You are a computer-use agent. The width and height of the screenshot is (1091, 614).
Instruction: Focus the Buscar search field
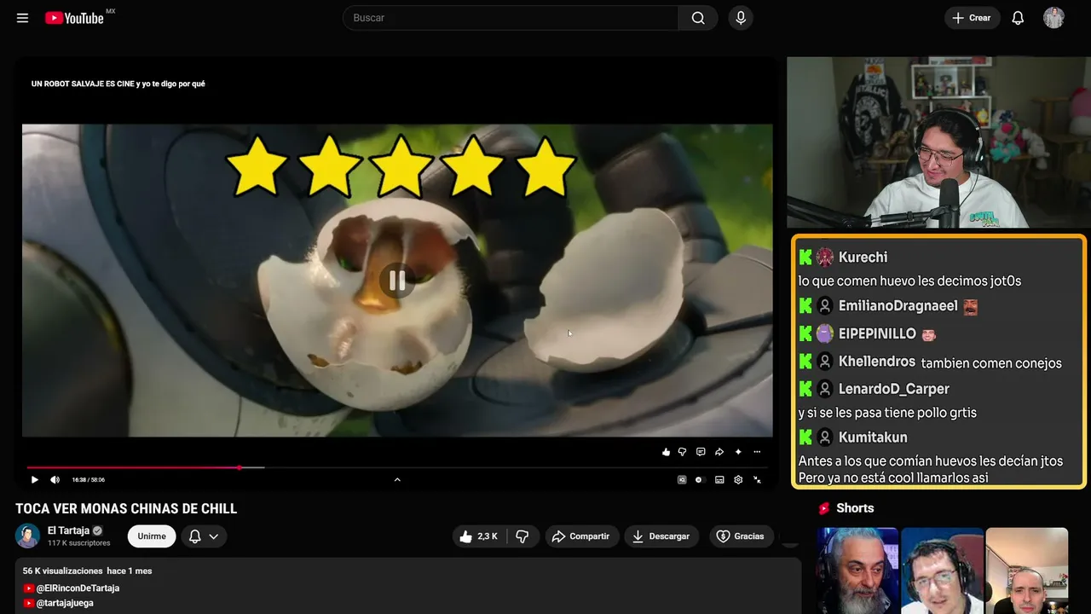click(x=511, y=18)
